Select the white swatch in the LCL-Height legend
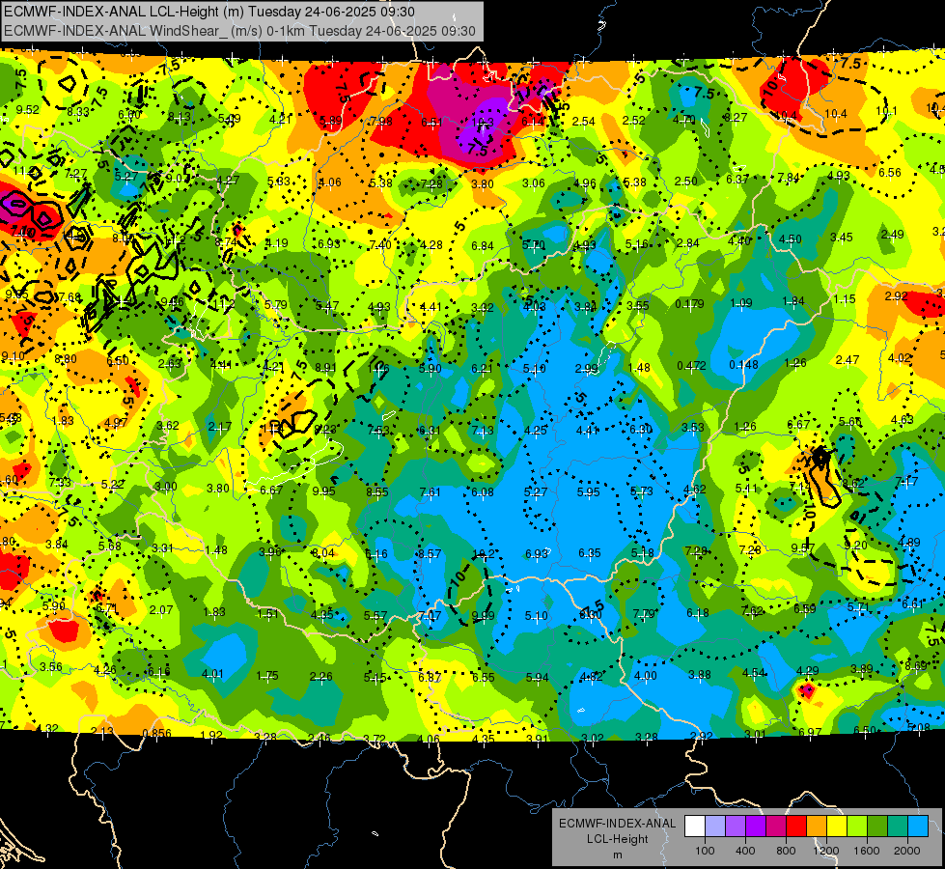 pos(695,827)
